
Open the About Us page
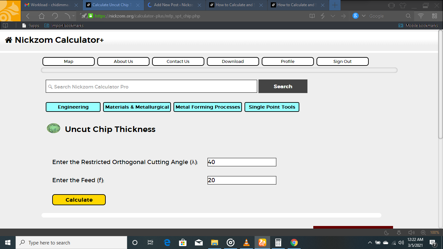[x=123, y=61]
